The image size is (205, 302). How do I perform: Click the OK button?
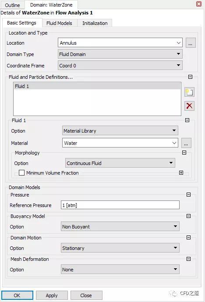point(17,295)
